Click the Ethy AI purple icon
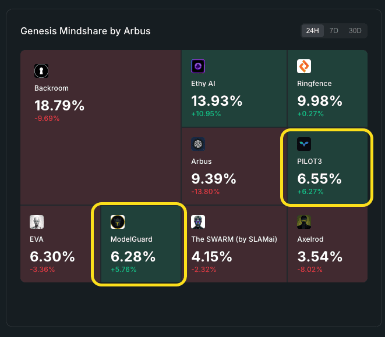This screenshot has height=337, width=385. coord(198,67)
